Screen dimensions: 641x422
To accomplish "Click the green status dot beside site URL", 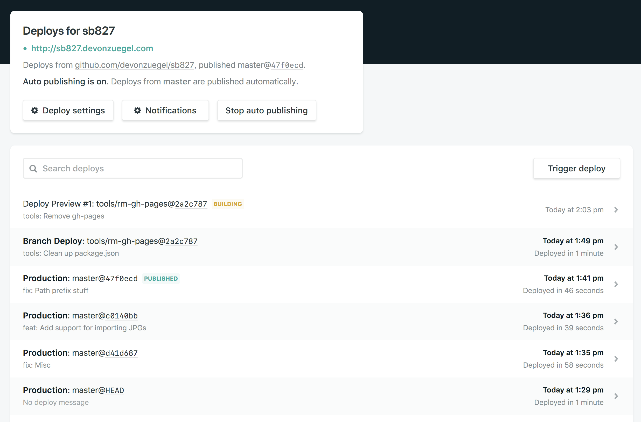I will pyautogui.click(x=25, y=49).
